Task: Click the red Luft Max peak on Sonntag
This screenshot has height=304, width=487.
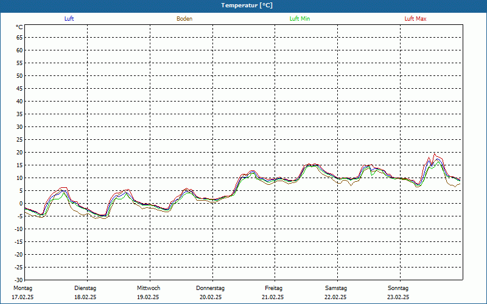Action: click(x=435, y=154)
